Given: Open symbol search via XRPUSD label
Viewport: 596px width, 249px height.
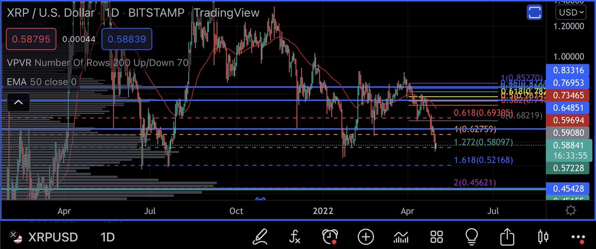Looking at the screenshot, I should (54, 237).
